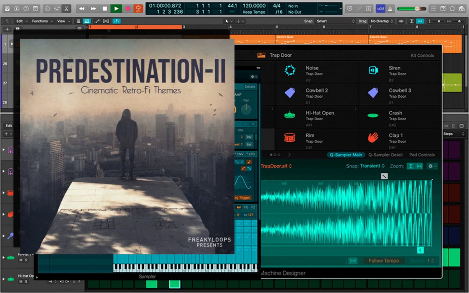Adjust the horizontal zoom slider
This screenshot has height=293, width=469.
[x=455, y=21]
